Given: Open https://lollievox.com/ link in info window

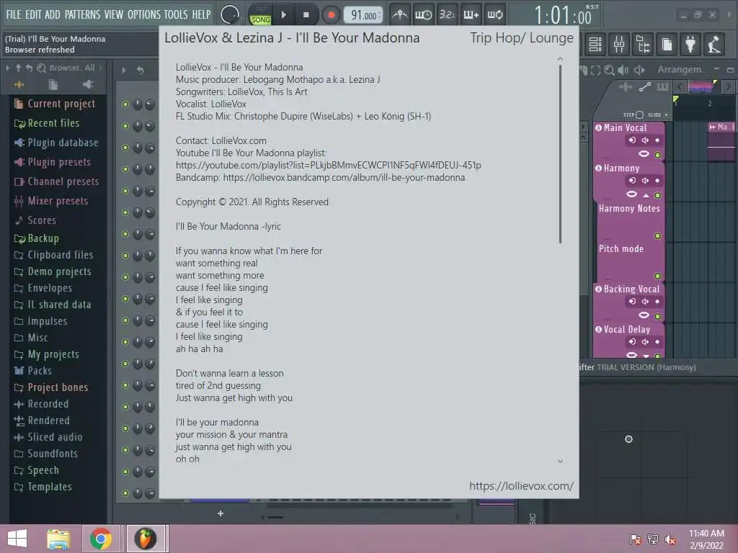Looking at the screenshot, I should point(521,486).
